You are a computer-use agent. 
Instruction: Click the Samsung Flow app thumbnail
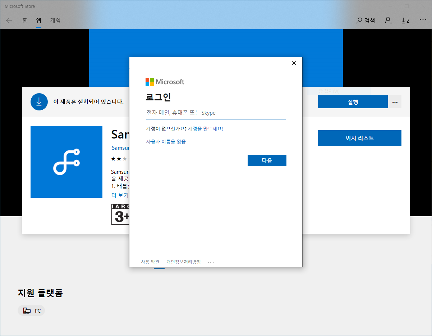66,162
